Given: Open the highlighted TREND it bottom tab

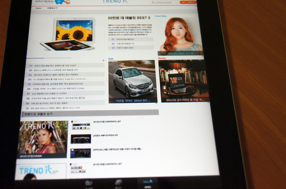Looking at the screenshot, I should (147, 183).
